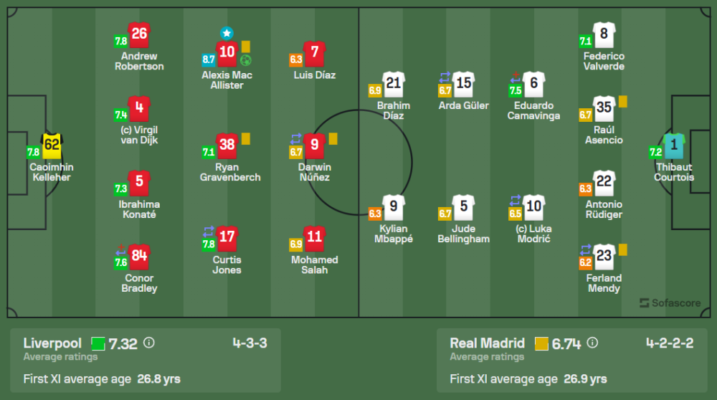717x400 pixels.
Task: Select Thibaut Courtois's goalkeeper jersey
Action: click(674, 146)
